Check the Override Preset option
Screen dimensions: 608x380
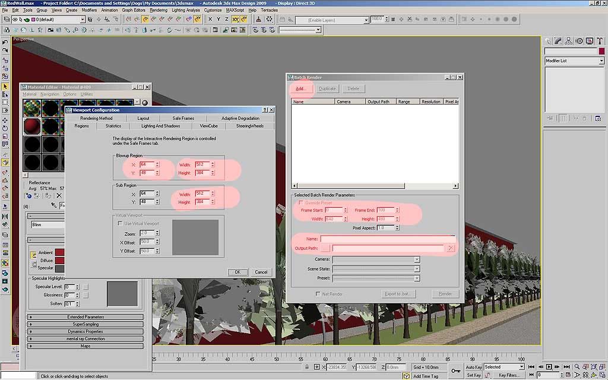coord(301,202)
